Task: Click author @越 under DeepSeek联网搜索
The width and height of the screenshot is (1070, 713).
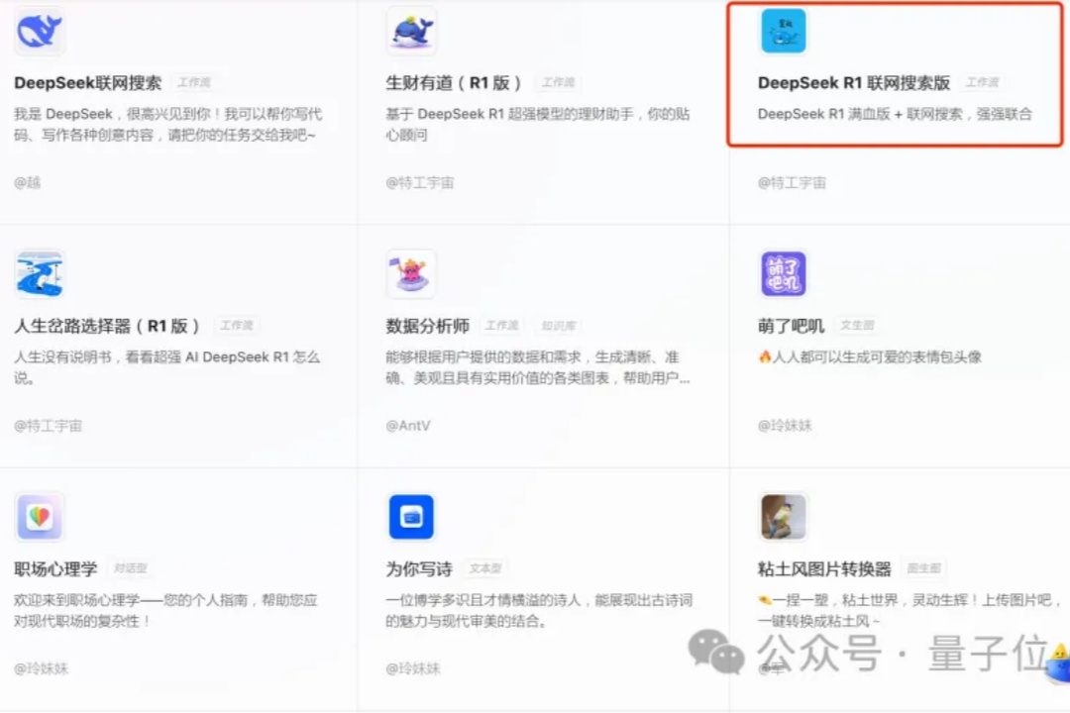Action: (28, 182)
